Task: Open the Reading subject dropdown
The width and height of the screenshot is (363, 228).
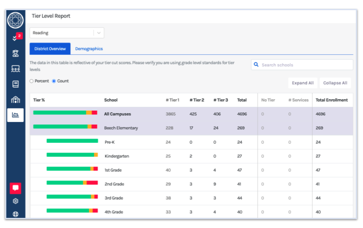Action: coord(66,33)
